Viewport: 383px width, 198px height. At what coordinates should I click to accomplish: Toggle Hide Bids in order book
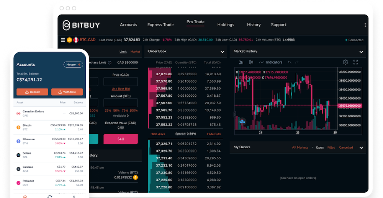[214, 134]
